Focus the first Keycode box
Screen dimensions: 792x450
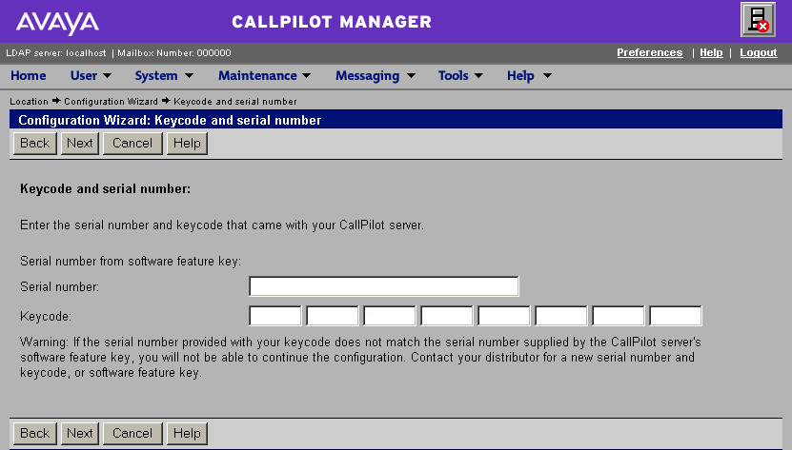pyautogui.click(x=275, y=316)
